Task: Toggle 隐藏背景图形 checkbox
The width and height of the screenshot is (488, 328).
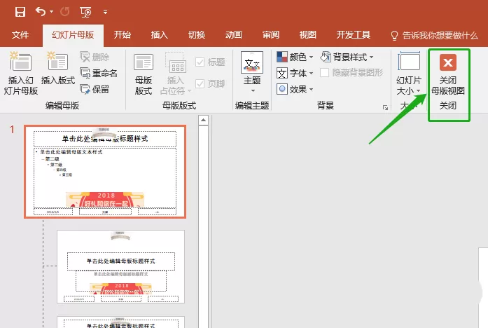Action: coord(351,73)
